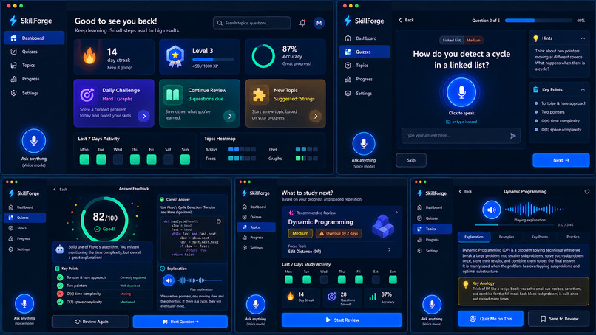Click the large Click to speak microphone

pyautogui.click(x=461, y=92)
